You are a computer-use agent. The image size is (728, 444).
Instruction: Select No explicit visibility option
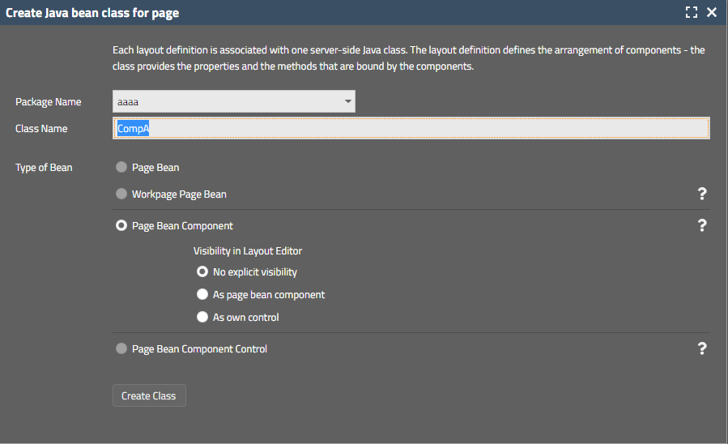(x=202, y=272)
